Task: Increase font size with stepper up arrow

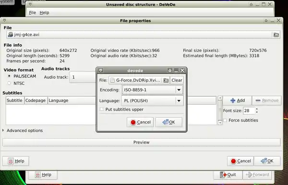Action: coord(257,109)
